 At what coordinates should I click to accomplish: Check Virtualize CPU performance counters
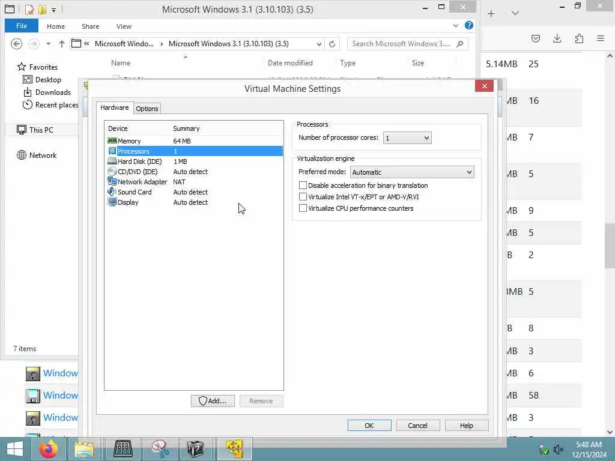(303, 208)
